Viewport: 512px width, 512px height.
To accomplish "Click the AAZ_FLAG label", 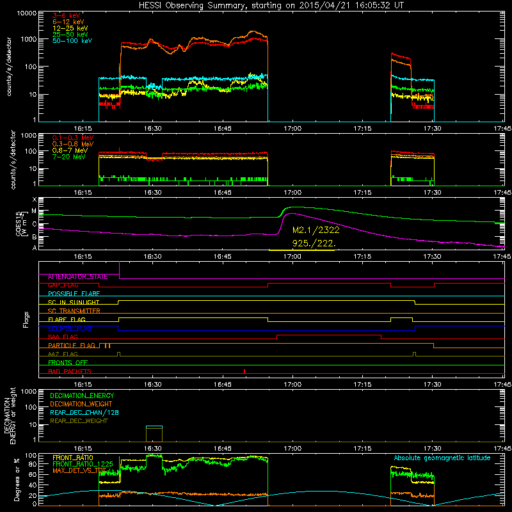I will tap(63, 354).
